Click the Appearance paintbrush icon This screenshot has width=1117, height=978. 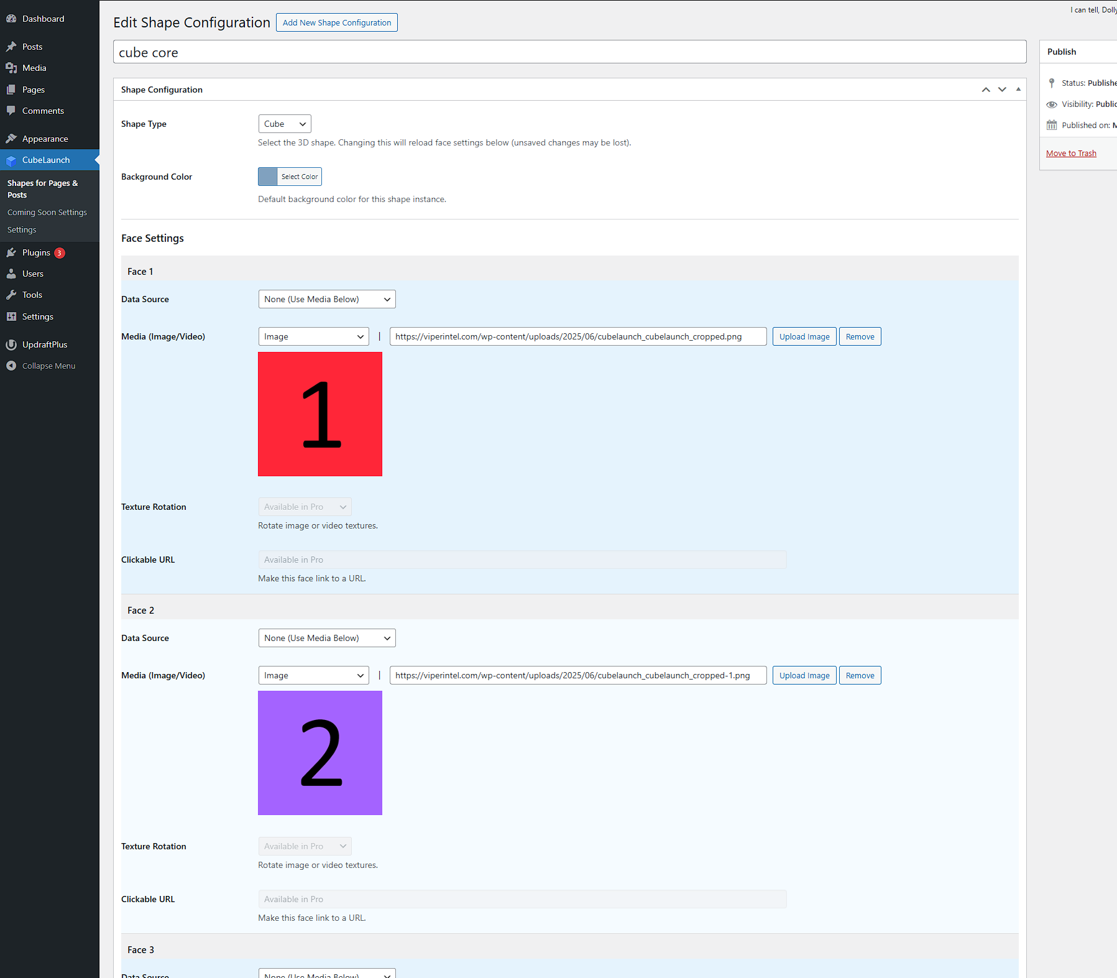[11, 139]
